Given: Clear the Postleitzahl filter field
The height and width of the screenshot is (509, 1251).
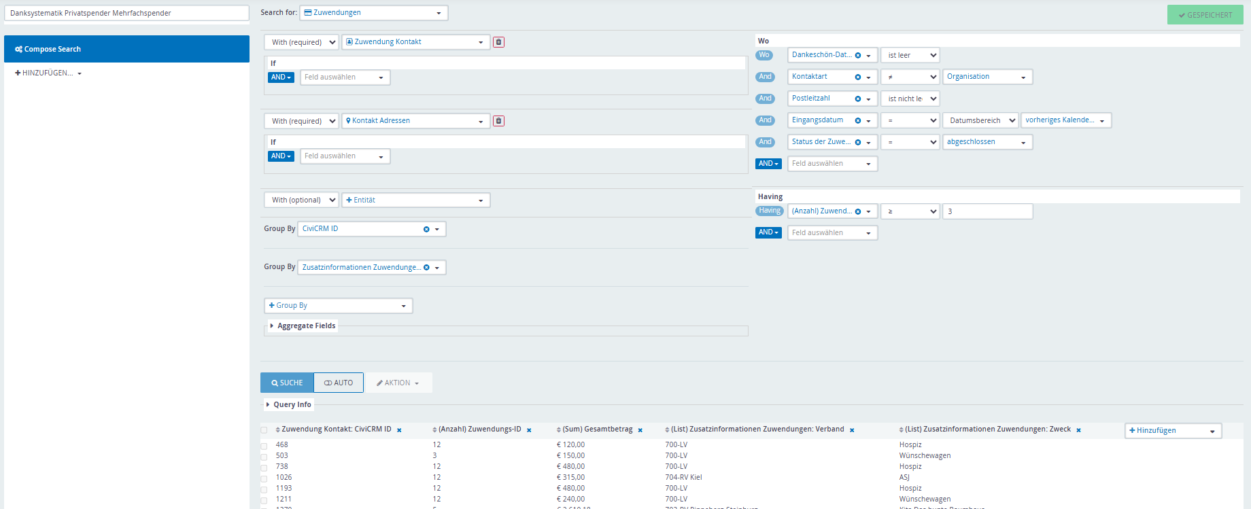Looking at the screenshot, I should (858, 99).
